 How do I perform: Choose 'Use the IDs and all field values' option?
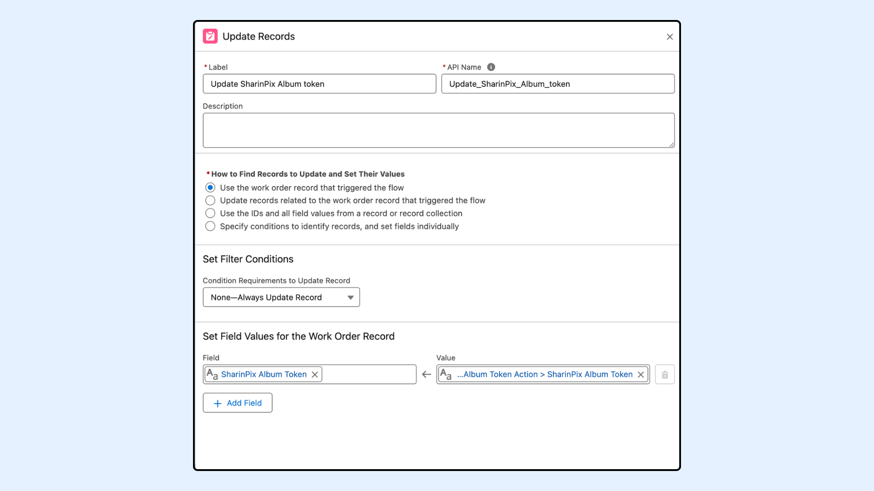[x=210, y=213]
